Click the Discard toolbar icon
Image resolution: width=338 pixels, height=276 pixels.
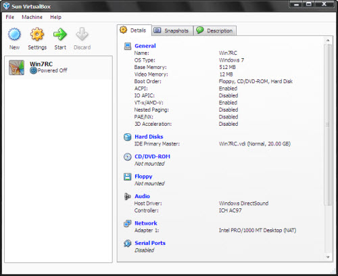pos(82,34)
